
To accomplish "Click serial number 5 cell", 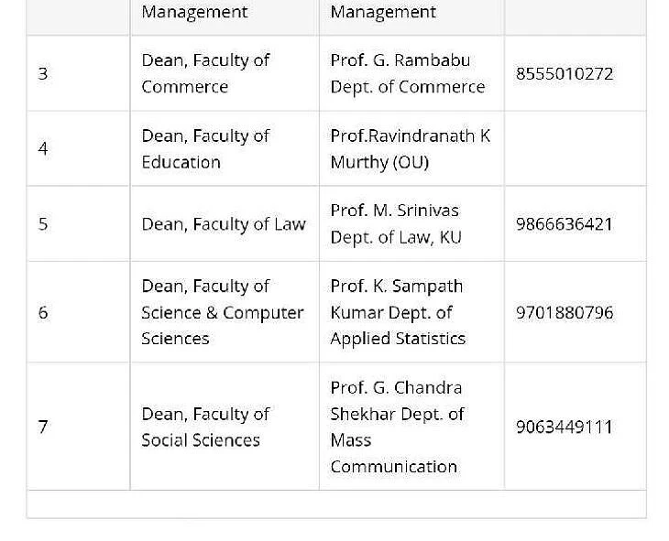I will coord(78,224).
